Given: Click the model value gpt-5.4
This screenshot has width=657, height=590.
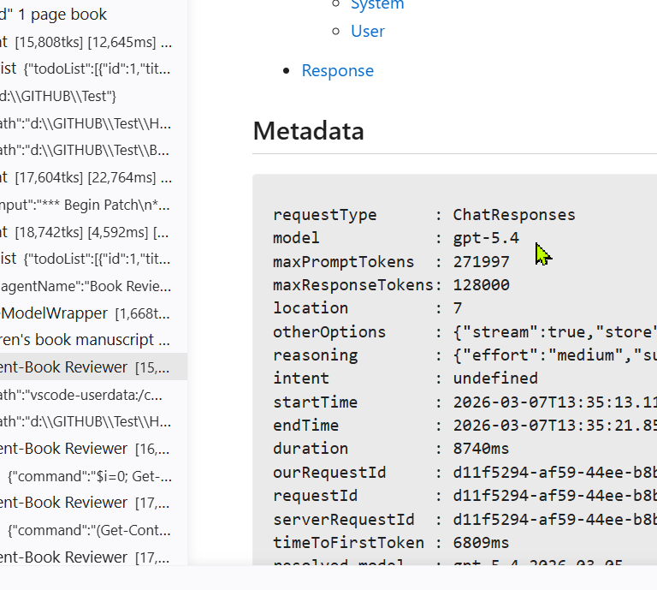Looking at the screenshot, I should click(486, 238).
